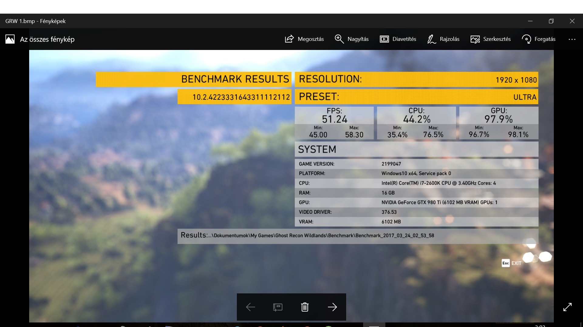Click the FPS value 51.24

click(335, 119)
